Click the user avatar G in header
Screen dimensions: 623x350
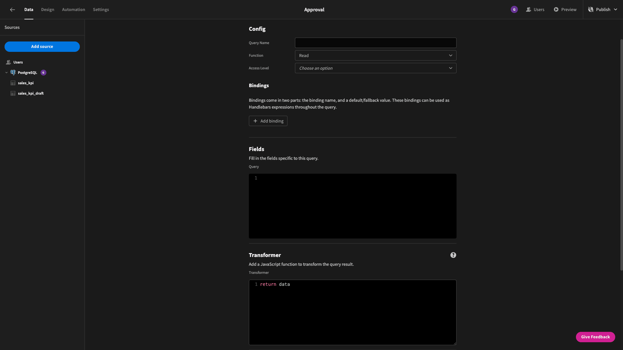pyautogui.click(x=514, y=10)
